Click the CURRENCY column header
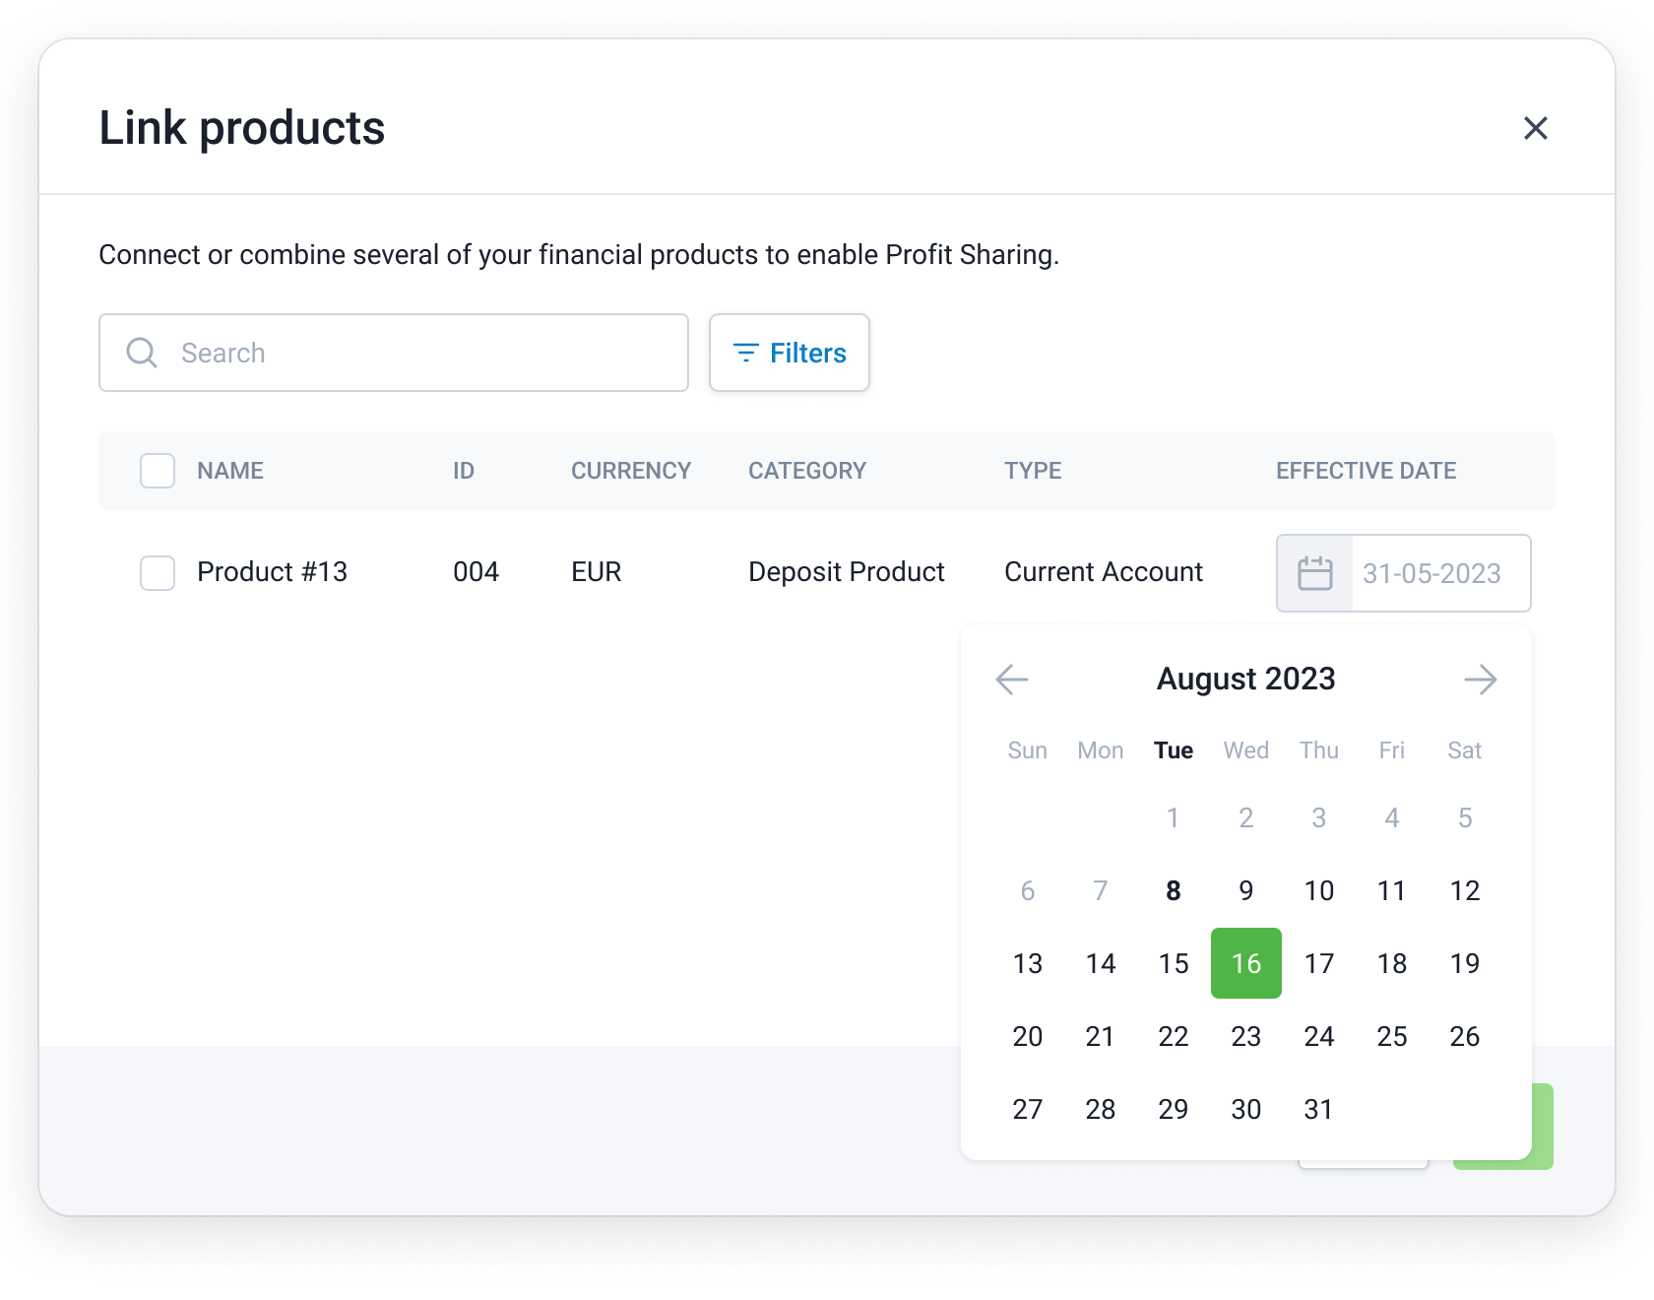The image size is (1654, 1300). point(631,471)
